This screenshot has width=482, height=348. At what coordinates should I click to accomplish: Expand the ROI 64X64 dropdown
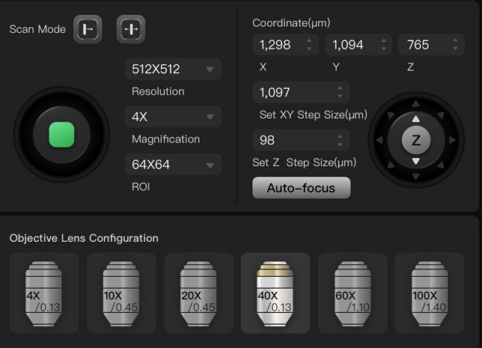pyautogui.click(x=173, y=164)
